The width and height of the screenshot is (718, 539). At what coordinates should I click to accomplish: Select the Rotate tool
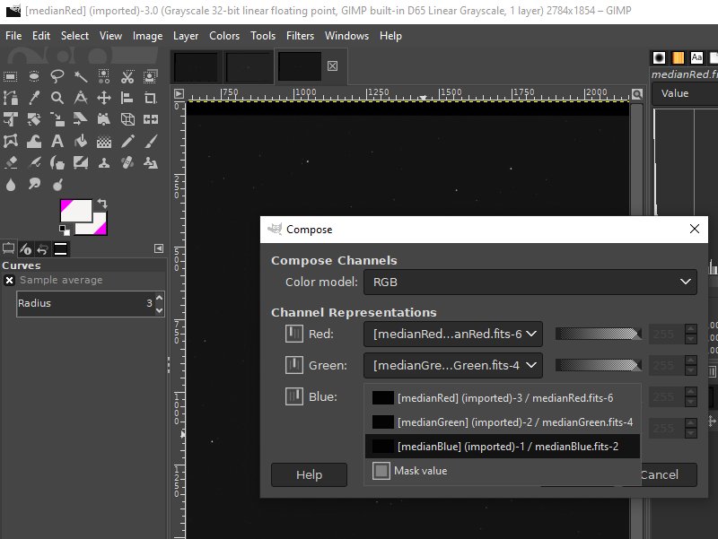click(34, 119)
